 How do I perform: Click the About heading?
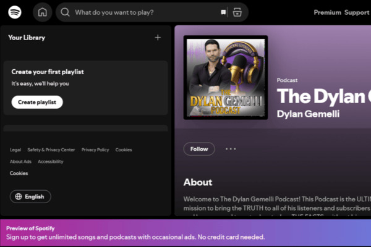click(198, 182)
